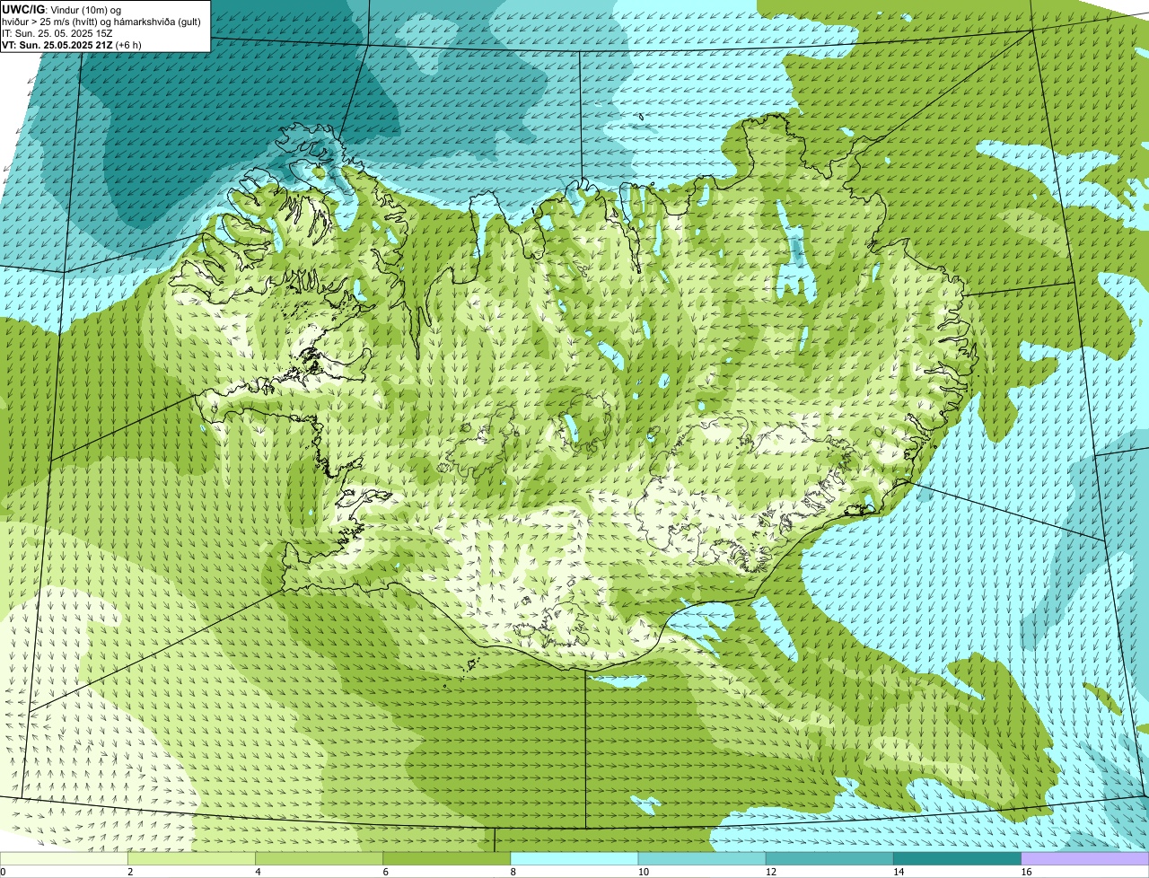Click the 0–2 m/s pale yellow legend swatch
The width and height of the screenshot is (1149, 878).
(x=64, y=859)
